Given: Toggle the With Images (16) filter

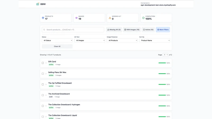Looking at the screenshot, I should point(132,30).
